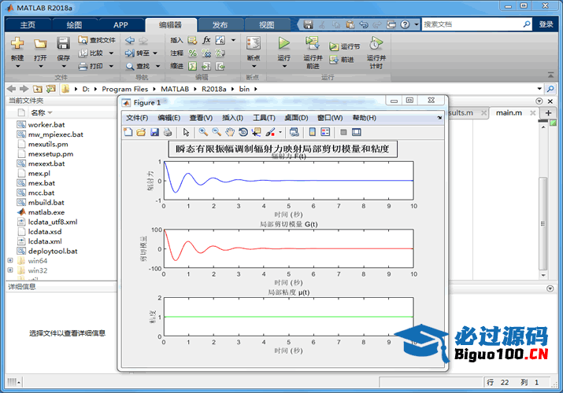Save with the floppy disk ribbon icon
This screenshot has height=393, width=563.
pos(63,43)
